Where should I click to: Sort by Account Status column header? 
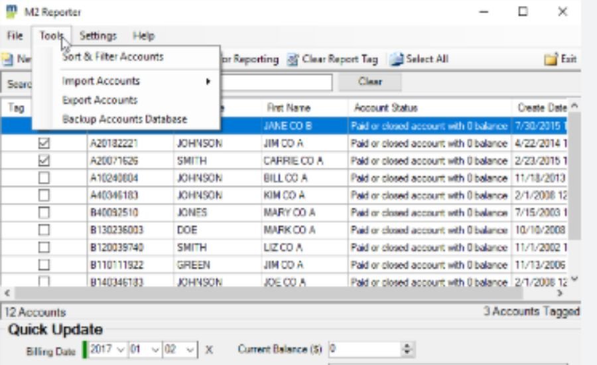(x=429, y=108)
